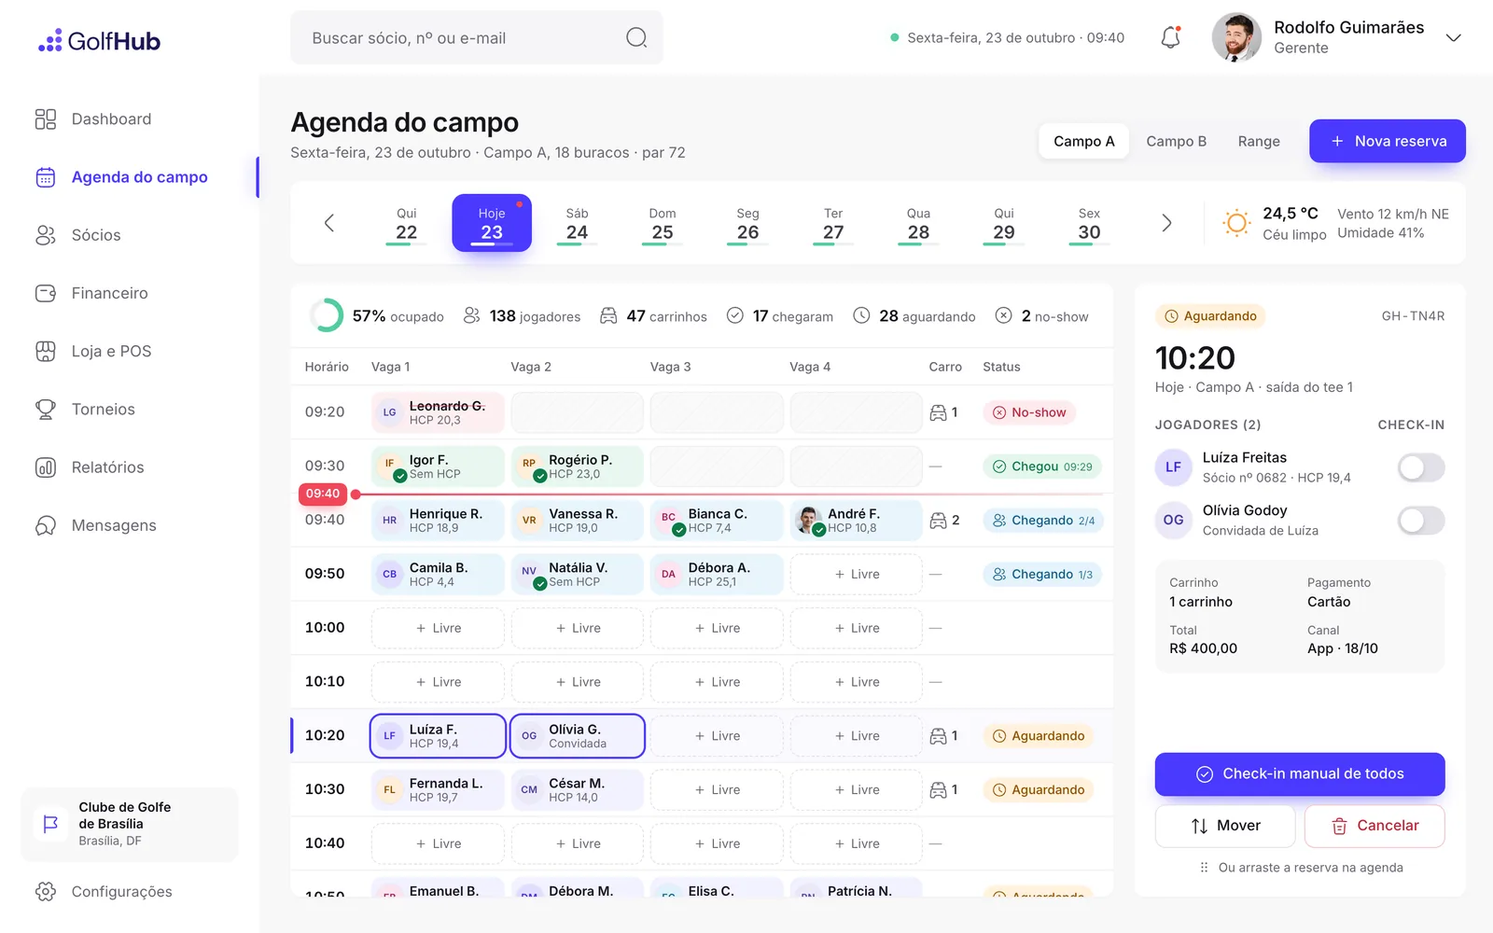
Task: Go to previous week with left chevron
Action: [328, 223]
